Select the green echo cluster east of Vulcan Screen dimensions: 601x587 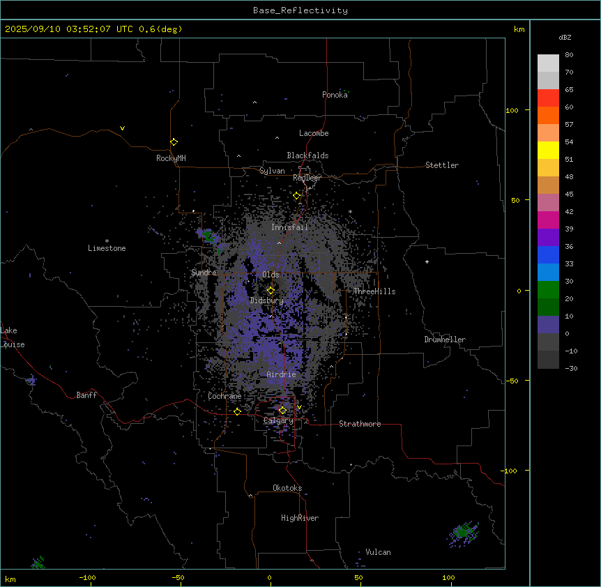tap(463, 533)
